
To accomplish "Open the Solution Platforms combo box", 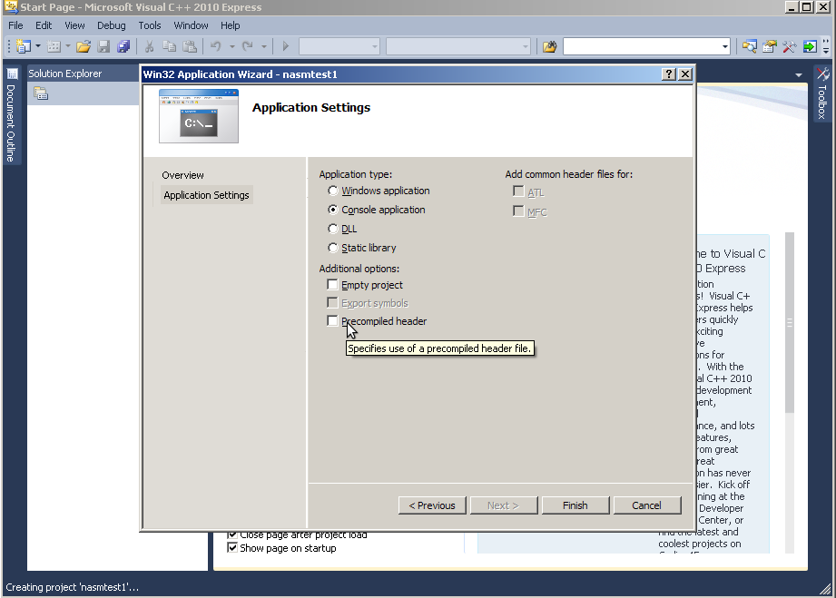I will pyautogui.click(x=458, y=46).
